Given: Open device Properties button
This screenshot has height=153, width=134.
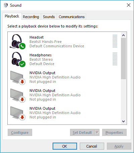Looking at the screenshot, I should coord(114,133).
